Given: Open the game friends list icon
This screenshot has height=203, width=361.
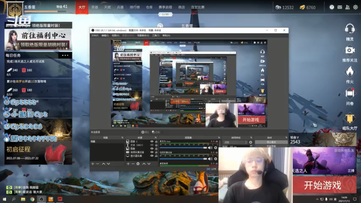Looking at the screenshot, I should pos(347,7).
